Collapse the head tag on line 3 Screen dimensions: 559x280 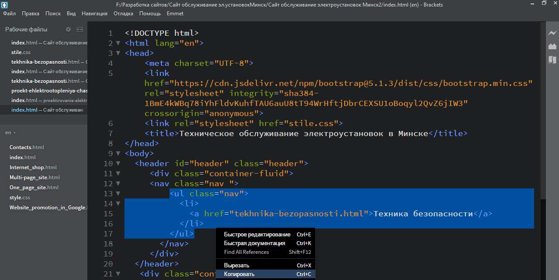point(118,53)
